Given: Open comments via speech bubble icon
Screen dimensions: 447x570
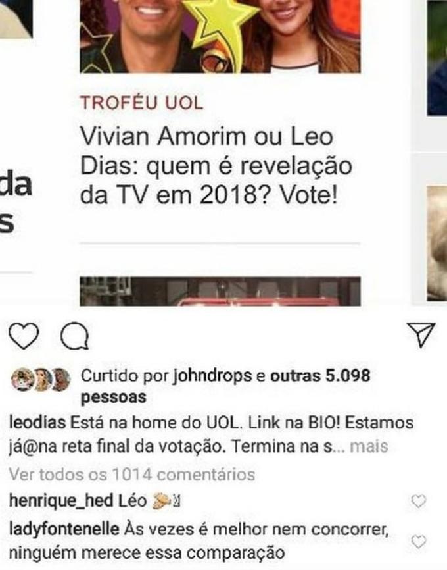Looking at the screenshot, I should click(75, 336).
